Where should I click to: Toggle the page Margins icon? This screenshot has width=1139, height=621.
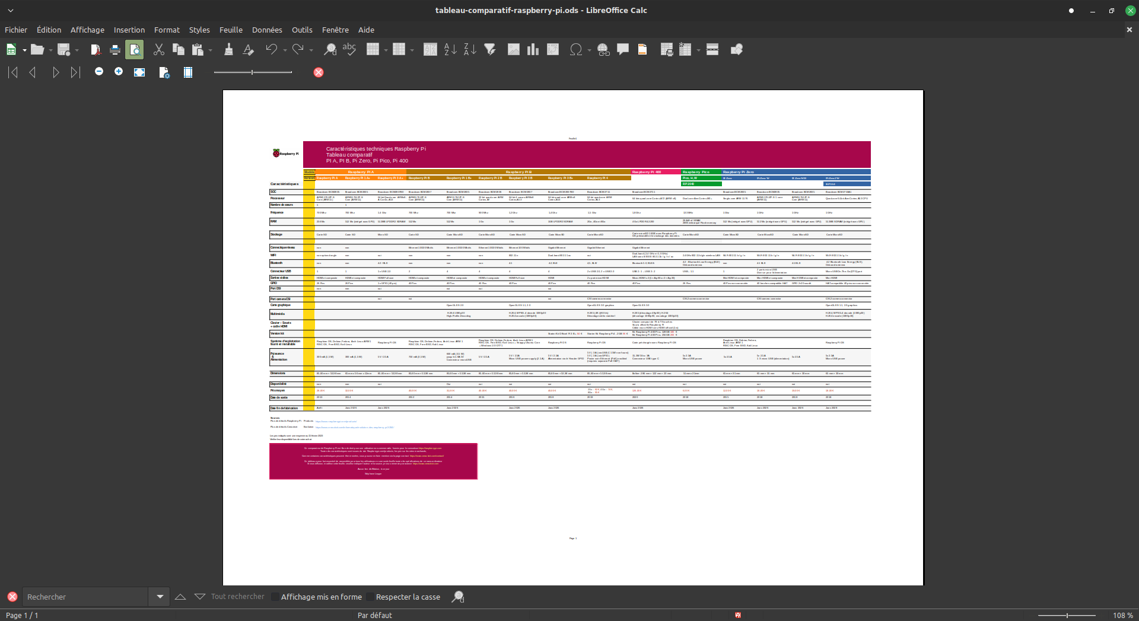tap(188, 72)
